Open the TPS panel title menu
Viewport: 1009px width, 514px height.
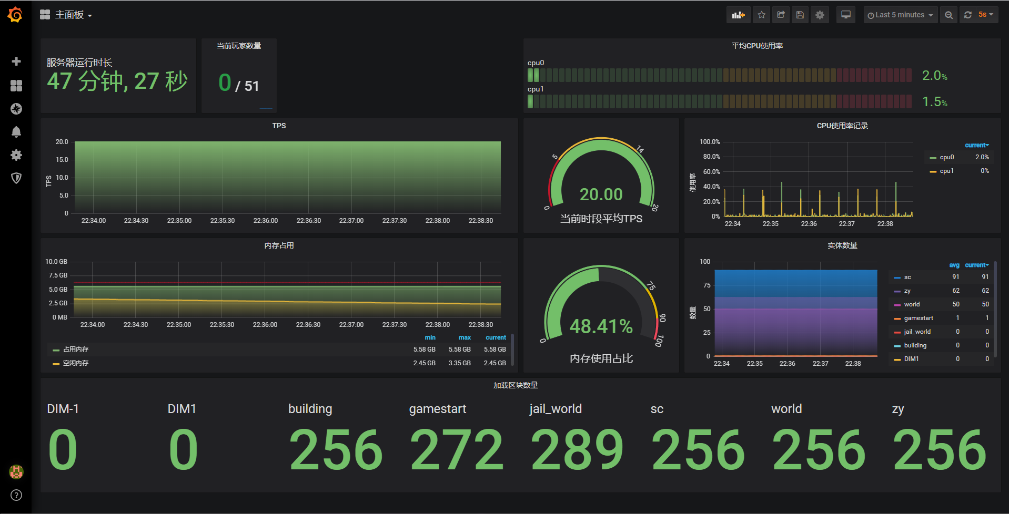(x=279, y=126)
